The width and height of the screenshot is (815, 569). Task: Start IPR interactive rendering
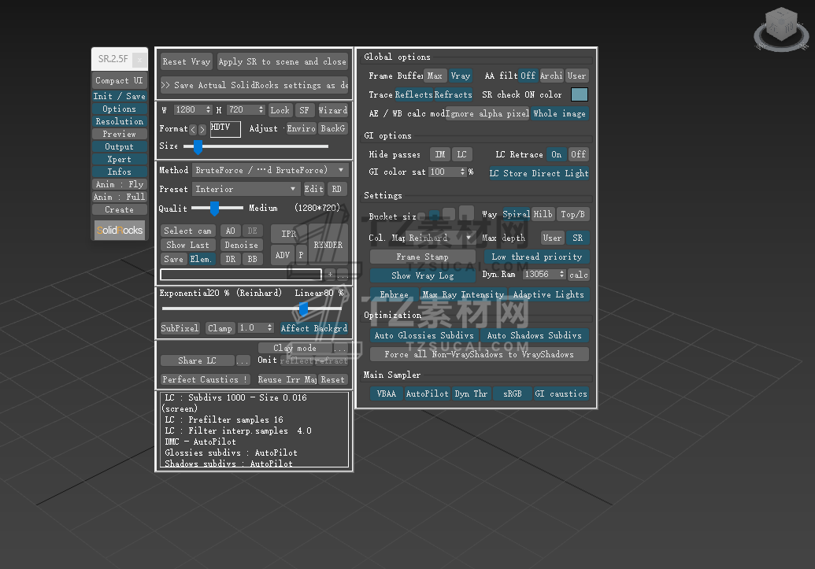[288, 235]
